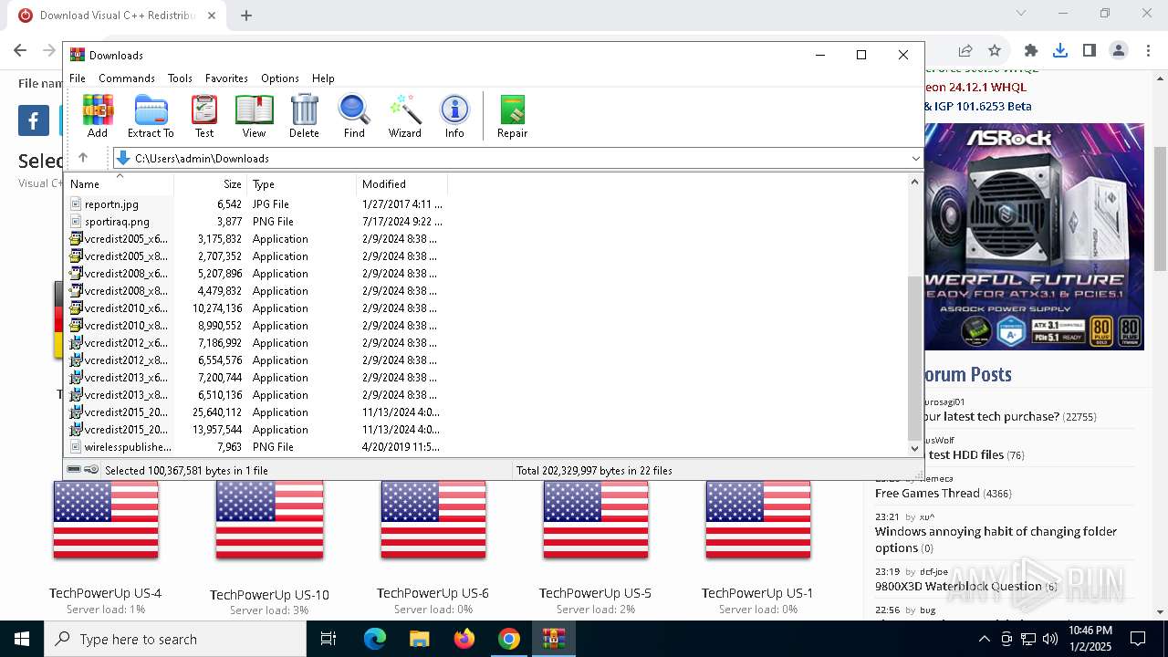
Task: Click the Repair archive icon
Action: [x=512, y=116]
